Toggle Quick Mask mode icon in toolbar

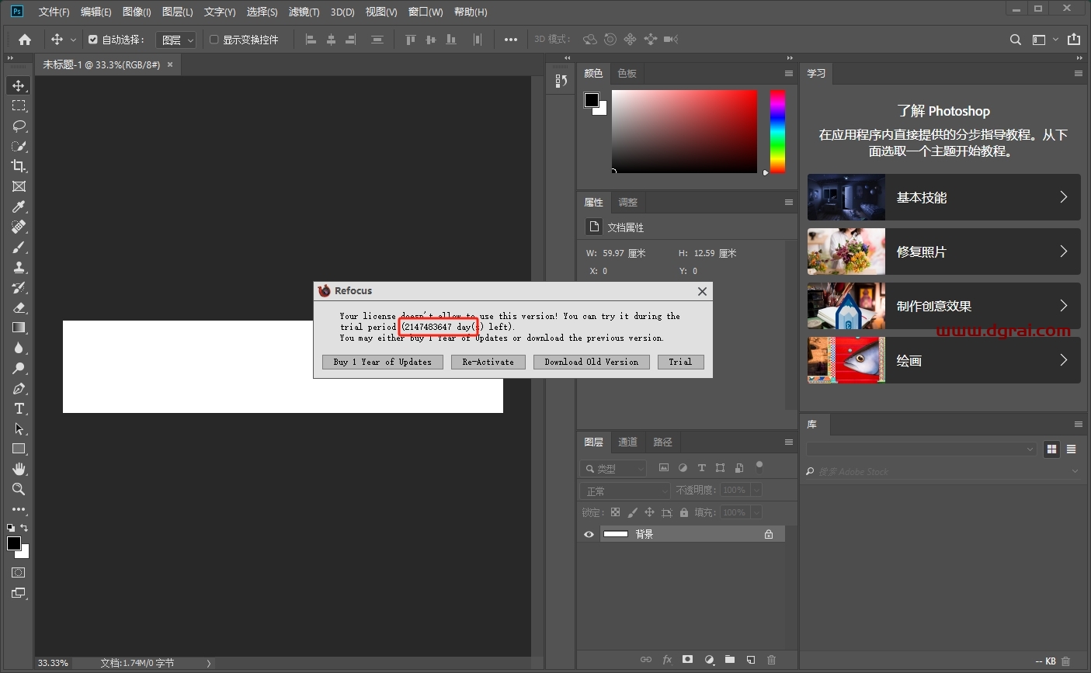click(19, 572)
